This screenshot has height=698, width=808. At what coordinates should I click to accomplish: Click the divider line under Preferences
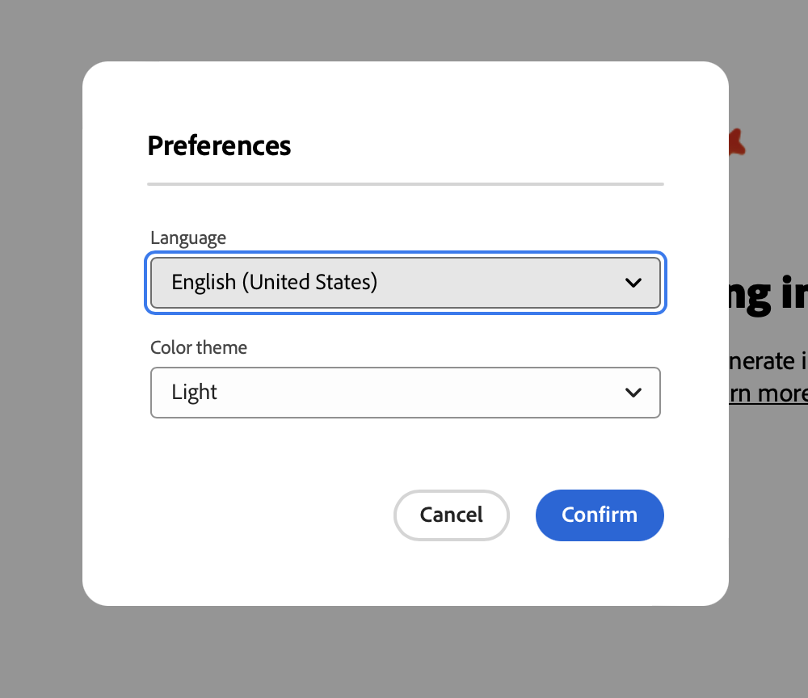tap(404, 184)
